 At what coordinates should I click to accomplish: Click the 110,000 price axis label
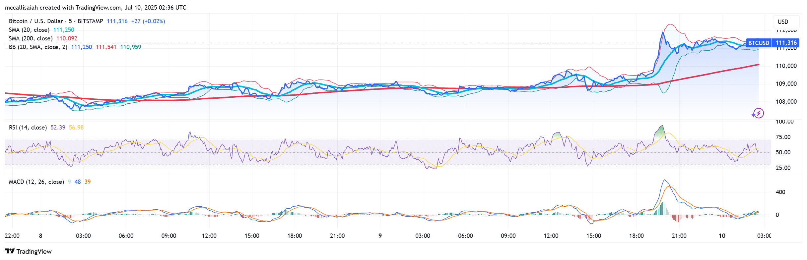point(786,66)
